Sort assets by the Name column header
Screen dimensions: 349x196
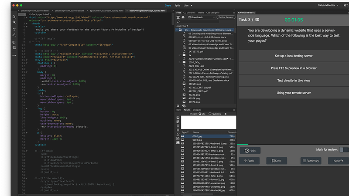[x=196, y=132]
